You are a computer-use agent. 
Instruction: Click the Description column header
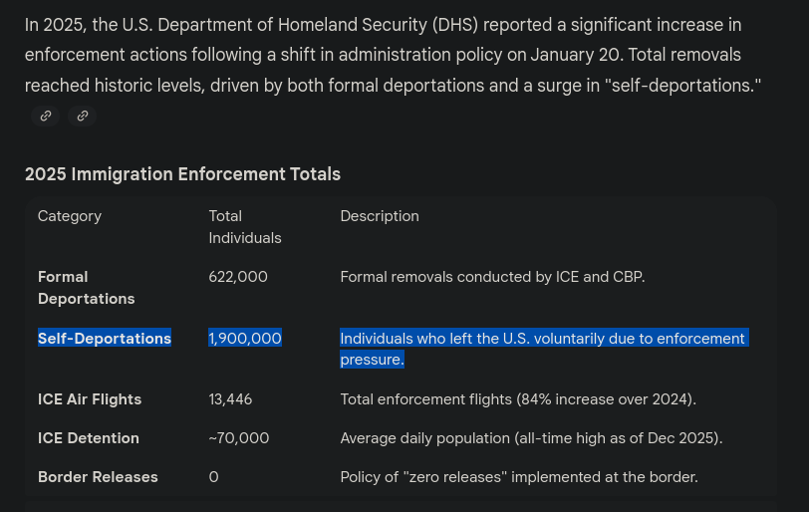380,216
